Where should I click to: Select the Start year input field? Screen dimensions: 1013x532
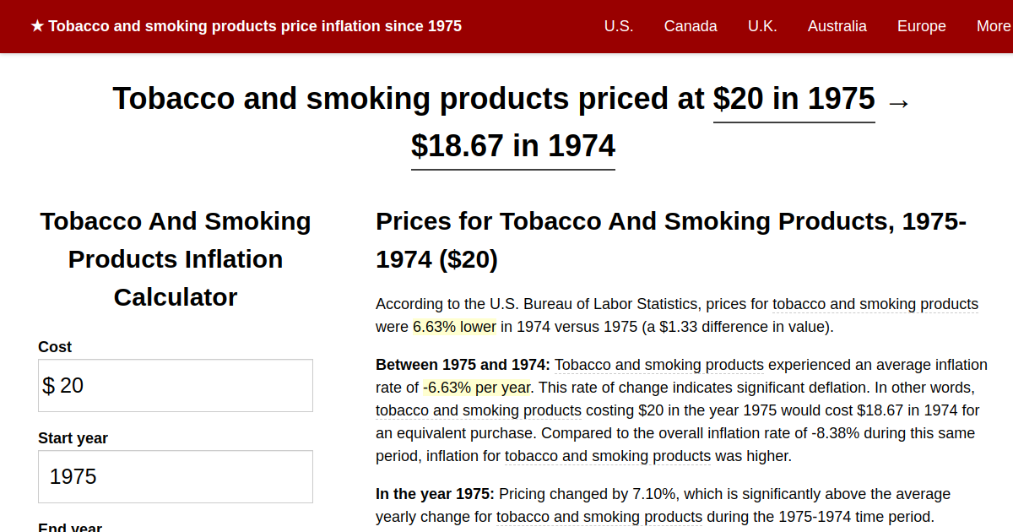point(175,475)
